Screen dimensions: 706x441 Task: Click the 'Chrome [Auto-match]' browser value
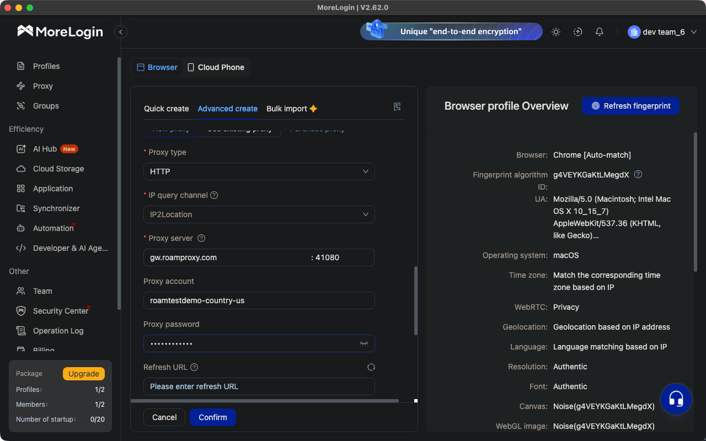coord(592,155)
